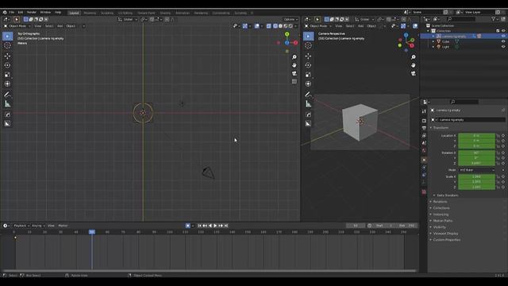The height and width of the screenshot is (286, 508).
Task: Click the blue current frame marker in timeline
Action: [x=92, y=232]
